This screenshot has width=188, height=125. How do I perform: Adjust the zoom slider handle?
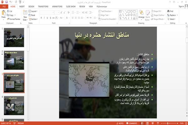point(168,123)
